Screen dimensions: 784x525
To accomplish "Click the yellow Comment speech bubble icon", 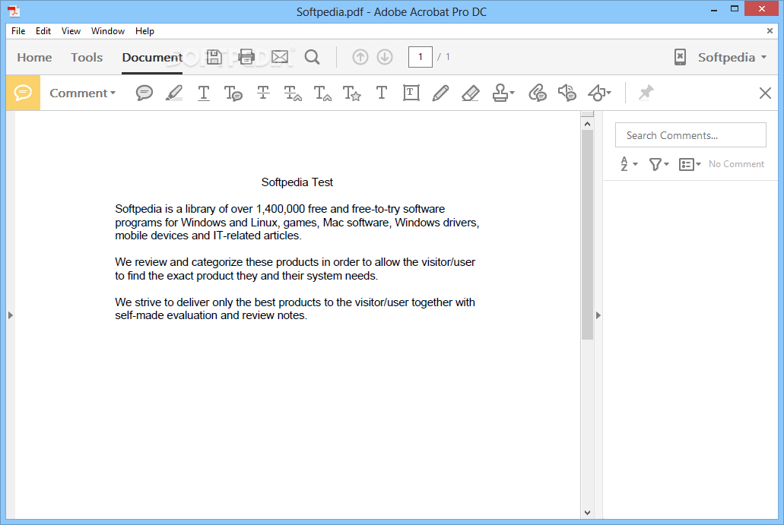I will (x=23, y=93).
